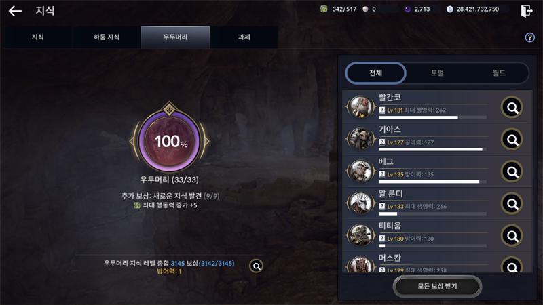Inspect 기아스 with its magnifier icon
The height and width of the screenshot is (305, 543).
click(x=512, y=140)
